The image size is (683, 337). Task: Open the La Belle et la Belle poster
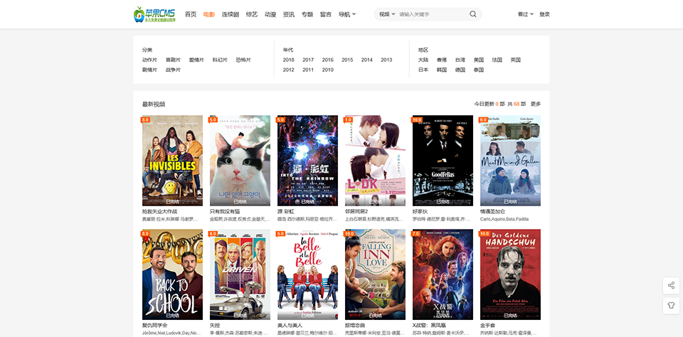[x=307, y=274]
